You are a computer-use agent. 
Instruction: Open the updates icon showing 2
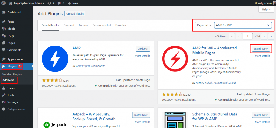50,3
